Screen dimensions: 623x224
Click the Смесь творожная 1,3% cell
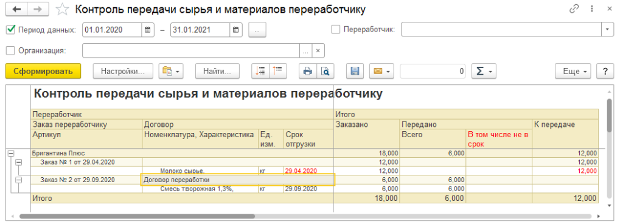(200, 189)
